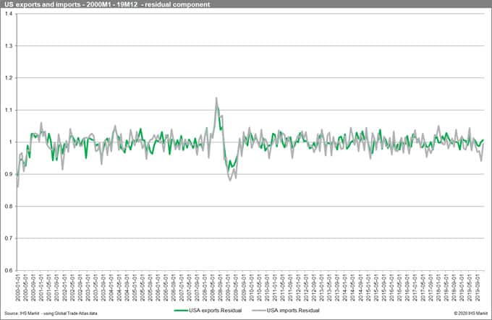Click the lowest trough of the gray imports line
Viewport: 492px width, 320px height.
(17, 187)
